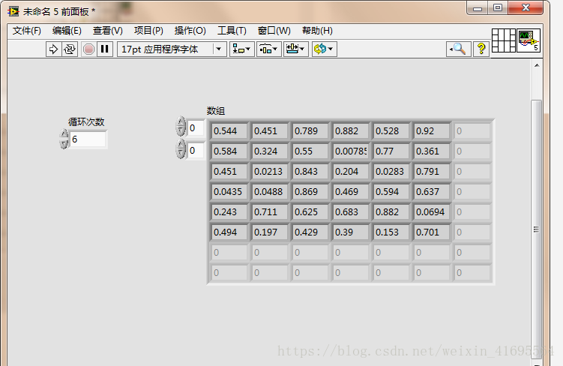
Task: Open the Resize Objects toolbar menu
Action: [x=296, y=49]
